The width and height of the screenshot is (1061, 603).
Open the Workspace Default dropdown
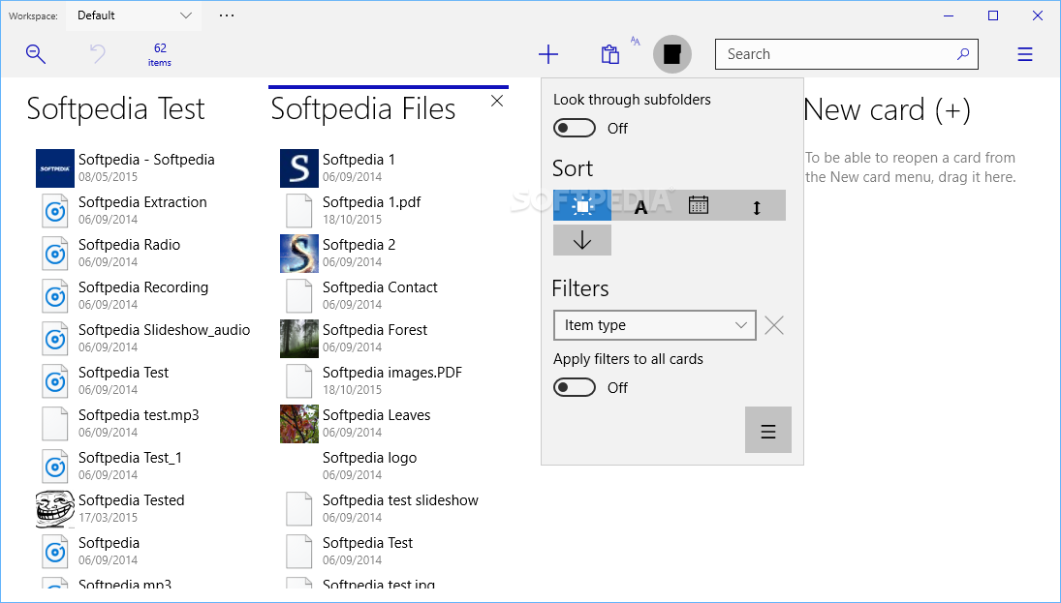click(x=134, y=15)
